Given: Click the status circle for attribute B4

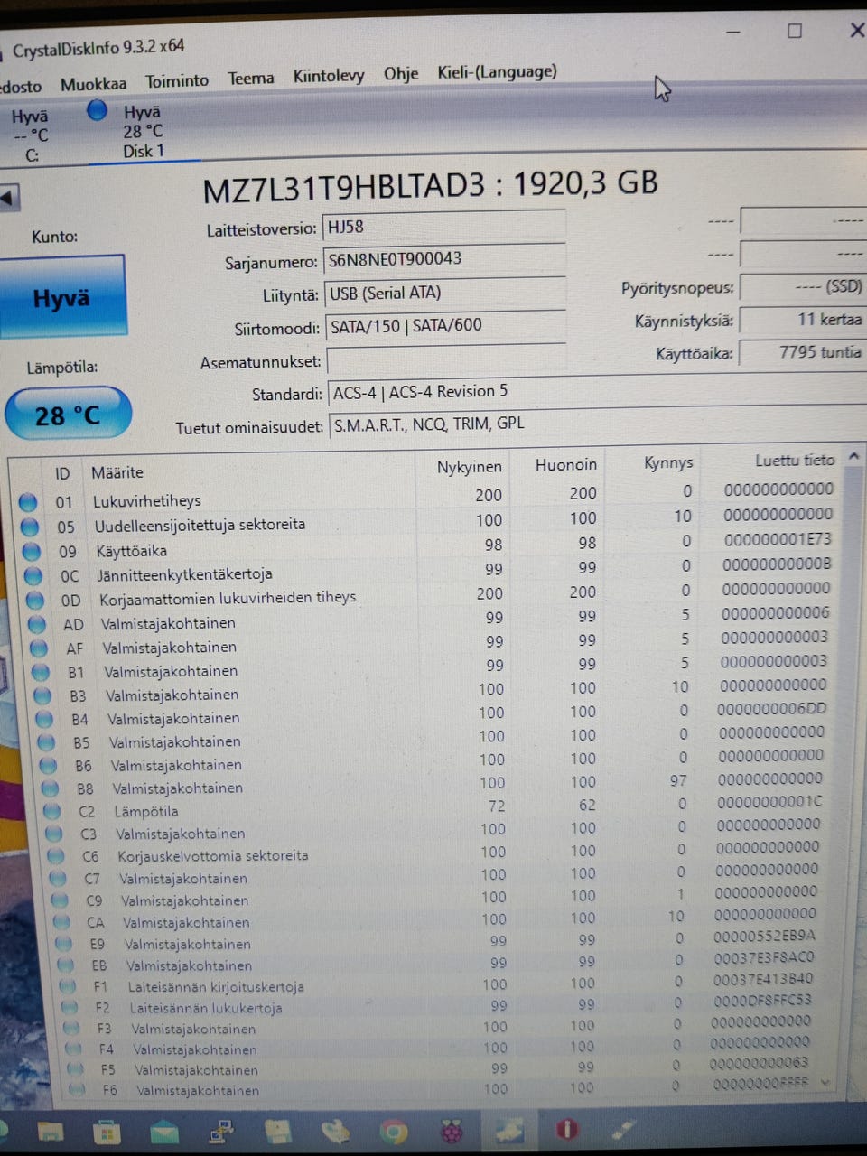Looking at the screenshot, I should coord(44,719).
